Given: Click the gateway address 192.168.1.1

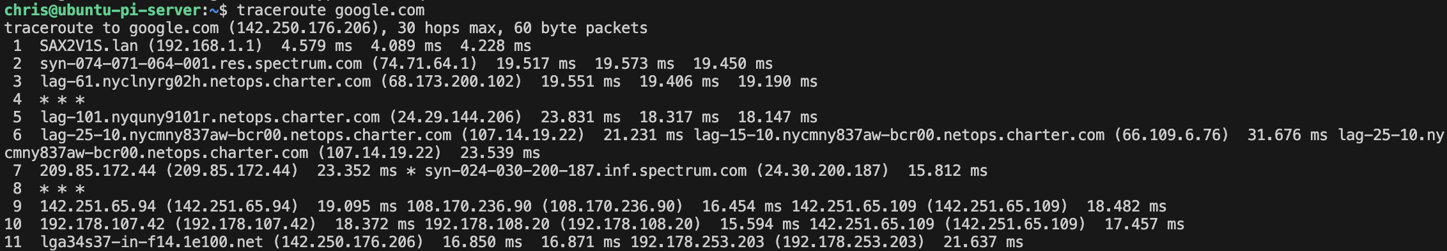Looking at the screenshot, I should [x=205, y=46].
